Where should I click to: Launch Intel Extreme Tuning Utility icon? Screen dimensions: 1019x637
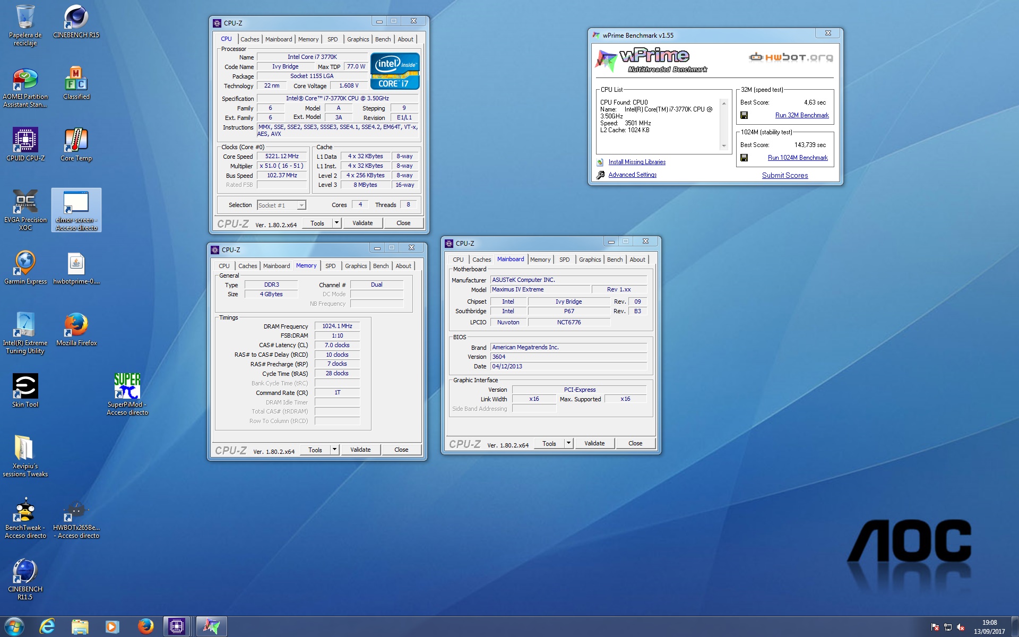pyautogui.click(x=25, y=333)
